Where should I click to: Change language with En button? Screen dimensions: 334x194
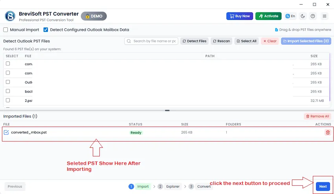[290, 16]
